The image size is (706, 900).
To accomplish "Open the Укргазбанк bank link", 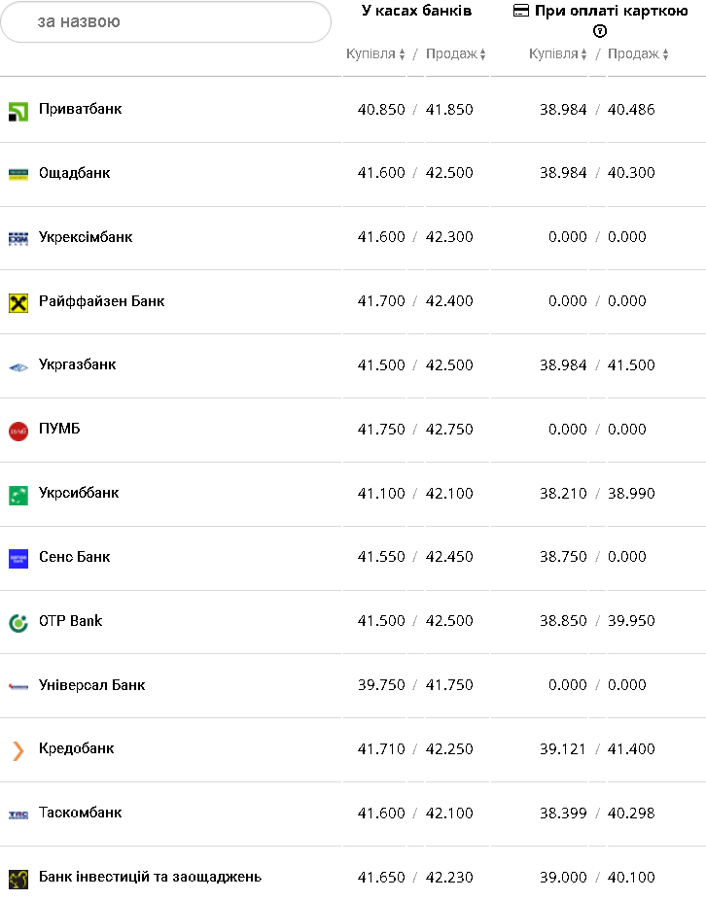I will click(x=77, y=364).
